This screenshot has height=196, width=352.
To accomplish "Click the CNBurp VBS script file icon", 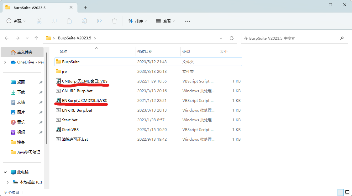I will tap(58, 81).
